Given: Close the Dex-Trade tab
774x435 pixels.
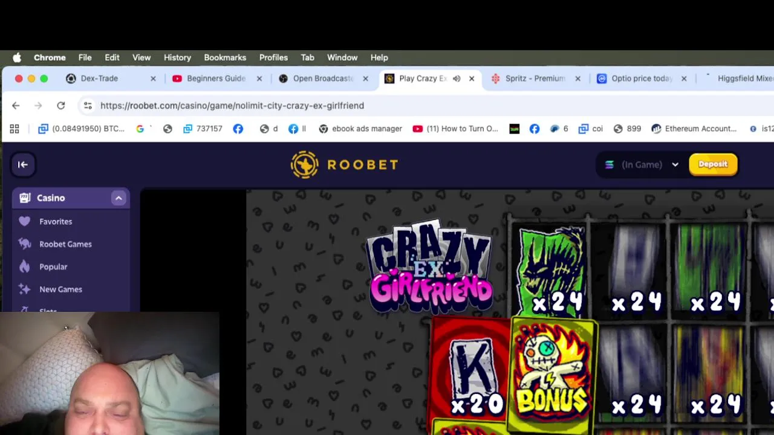Looking at the screenshot, I should [153, 79].
